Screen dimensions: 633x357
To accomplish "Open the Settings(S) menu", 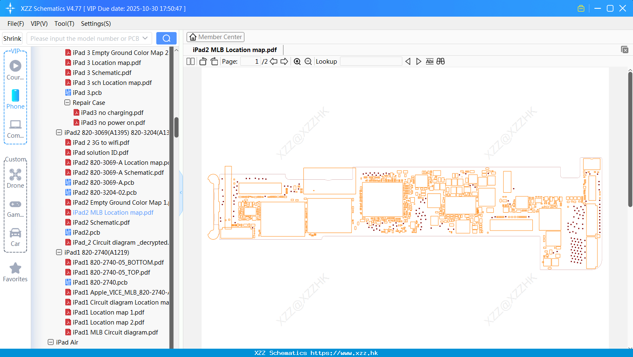I will (x=96, y=24).
